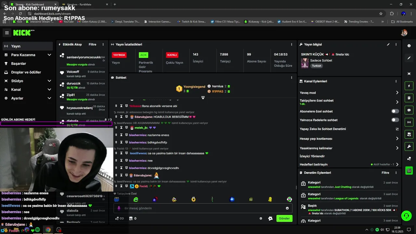Open YouTube bookmark in bookmarks bar
The width and height of the screenshot is (416, 234).
pos(66,22)
